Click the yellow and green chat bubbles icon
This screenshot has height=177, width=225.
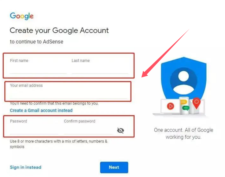click(x=185, y=105)
